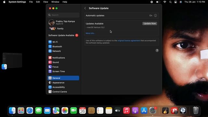Open Messages from the Dock
The height and width of the screenshot is (117, 208).
click(x=38, y=110)
